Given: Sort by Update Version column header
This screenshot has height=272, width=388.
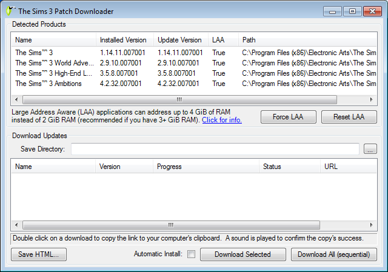Looking at the screenshot, I should coord(181,40).
